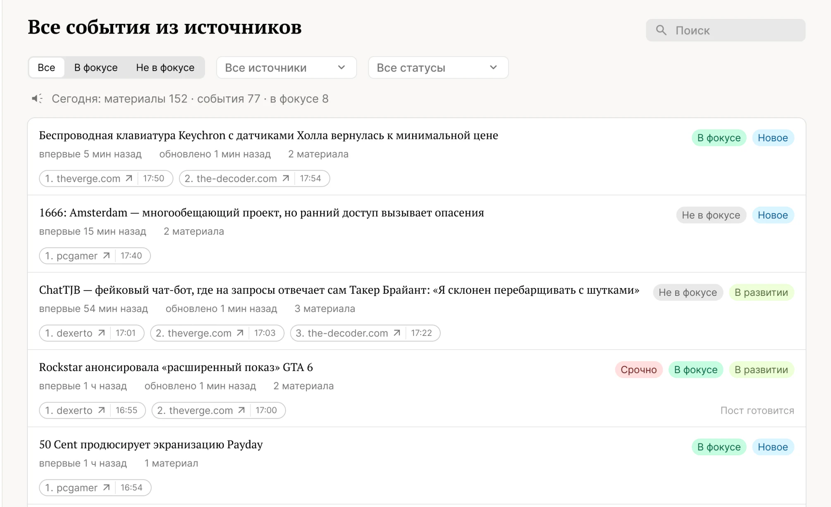Open the ChatTJB fake chatbot headline
Viewport: 831px width, 507px height.
coord(339,290)
